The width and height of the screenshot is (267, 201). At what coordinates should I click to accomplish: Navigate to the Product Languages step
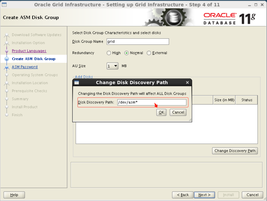point(29,51)
